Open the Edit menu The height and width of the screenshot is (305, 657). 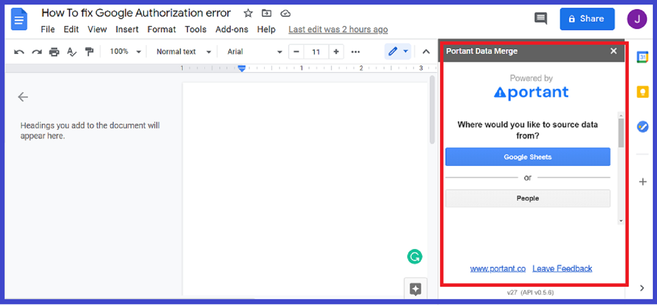click(71, 29)
